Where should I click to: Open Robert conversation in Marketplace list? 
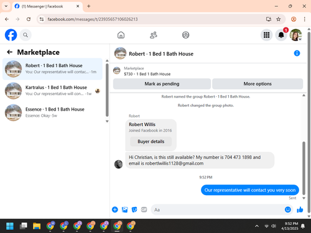[52, 69]
